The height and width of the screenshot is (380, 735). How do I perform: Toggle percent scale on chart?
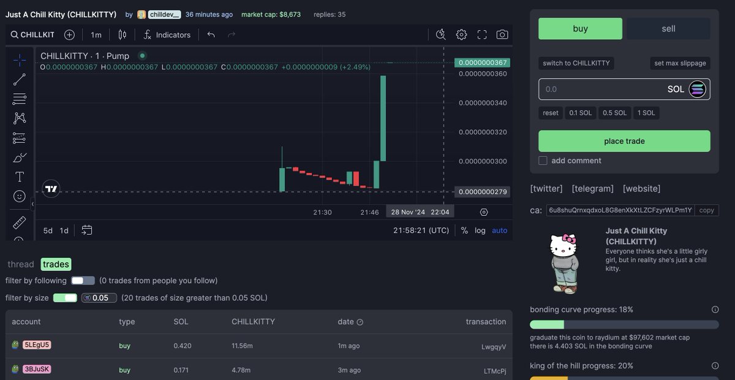(x=464, y=230)
